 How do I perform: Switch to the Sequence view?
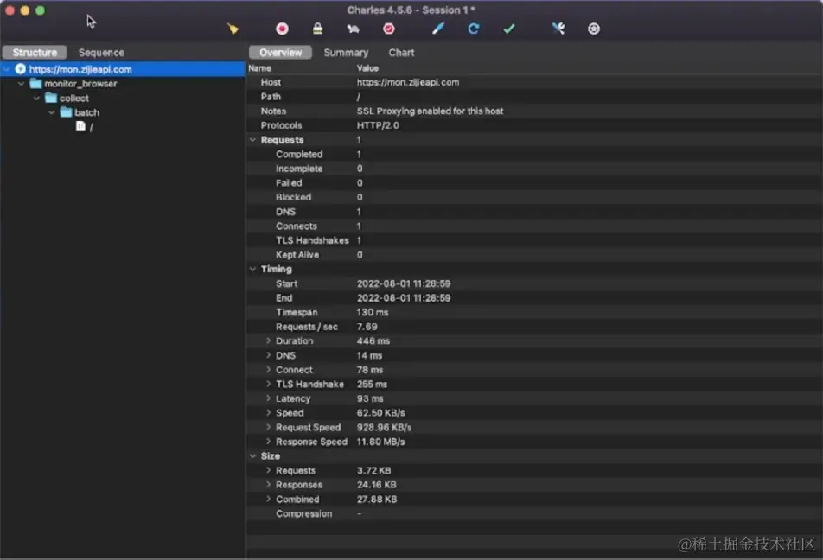101,53
